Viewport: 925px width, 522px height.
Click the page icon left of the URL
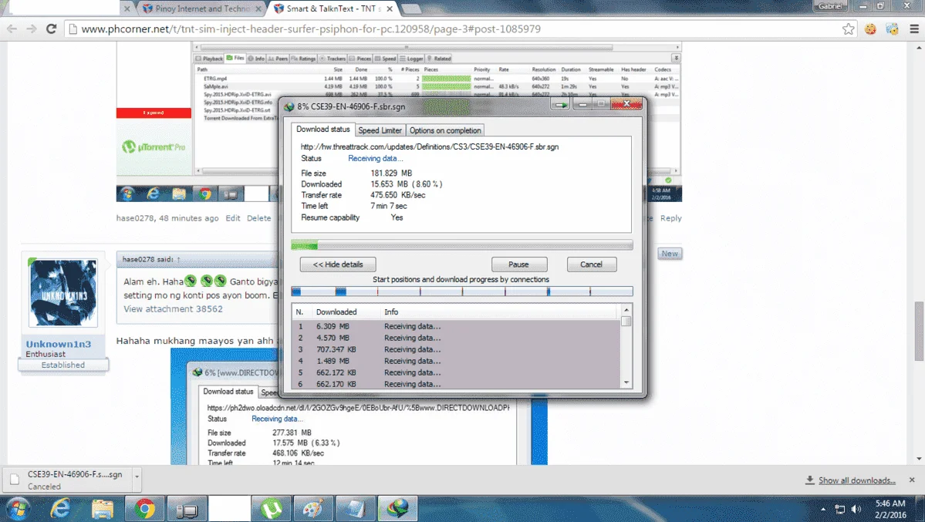coord(73,29)
